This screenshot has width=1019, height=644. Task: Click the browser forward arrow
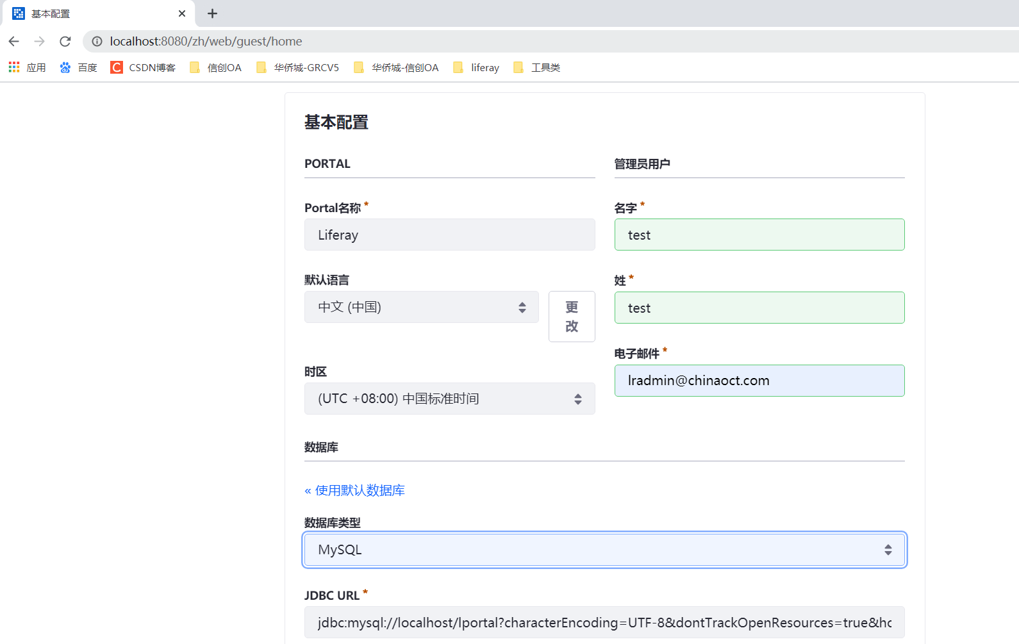[x=40, y=42]
